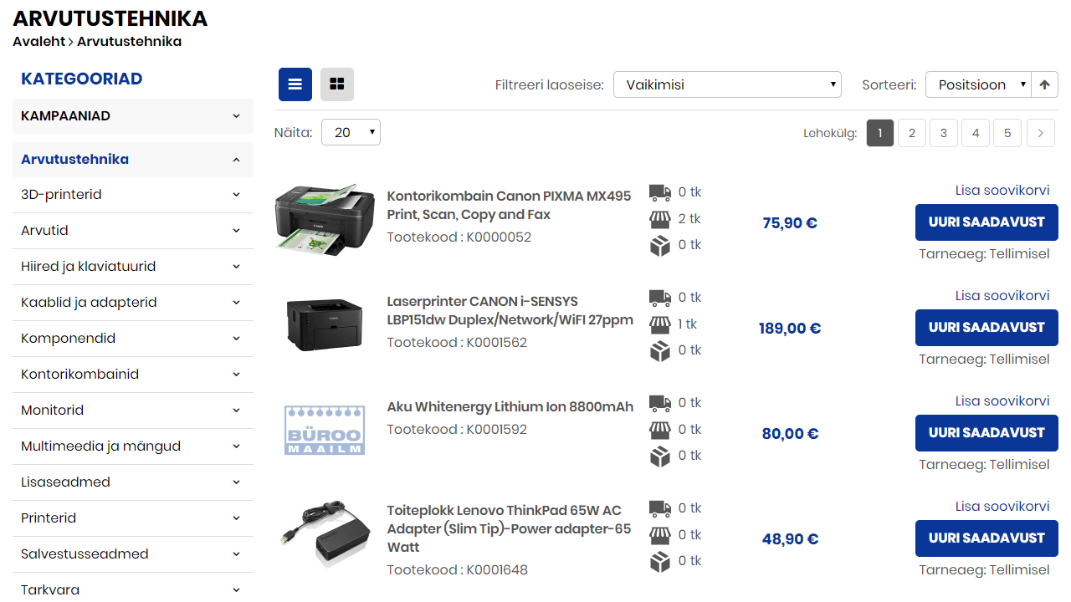Click store stock icon for CANON i-SENSYS laserprinter
The height and width of the screenshot is (602, 1071).
pos(660,324)
